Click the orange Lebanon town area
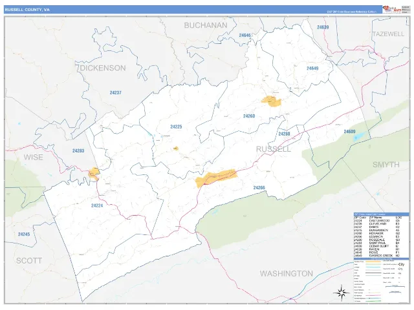414x310 pixels. 216,178
